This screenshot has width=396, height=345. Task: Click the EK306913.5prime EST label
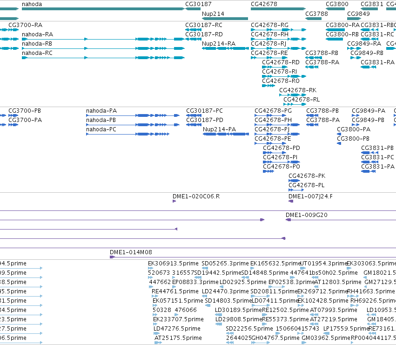pyautogui.click(x=173, y=264)
